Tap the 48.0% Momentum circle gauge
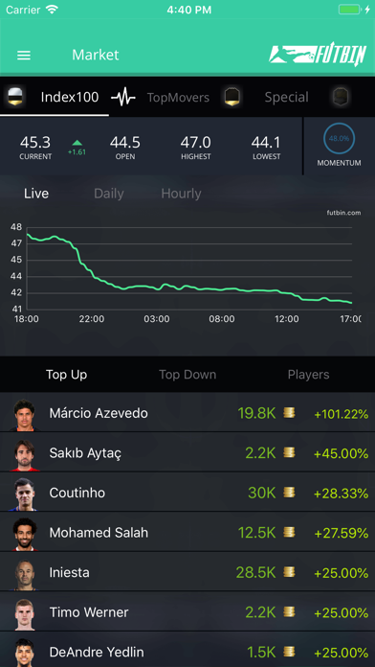This screenshot has height=667, width=375. (339, 139)
